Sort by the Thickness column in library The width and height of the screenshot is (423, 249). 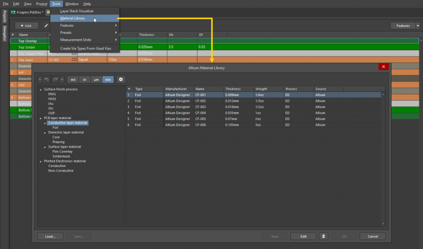coord(238,89)
